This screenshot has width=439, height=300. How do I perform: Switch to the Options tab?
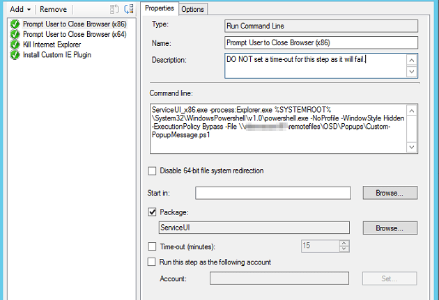coord(193,9)
